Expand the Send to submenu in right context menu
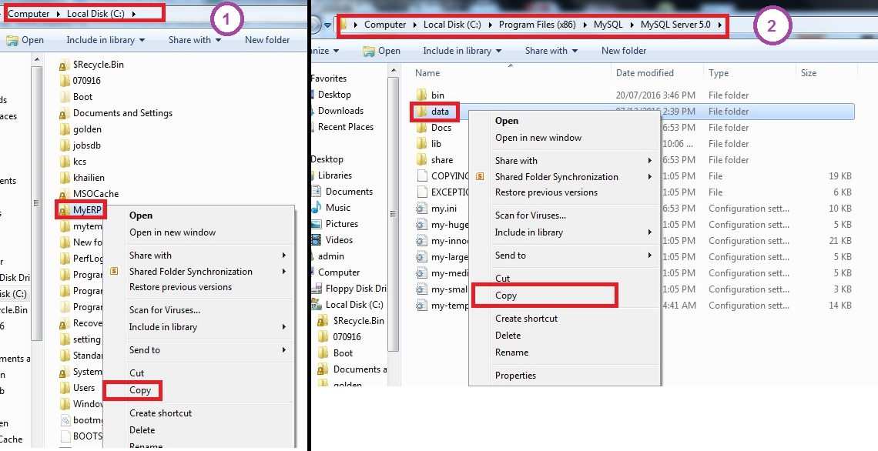878x451 pixels. click(650, 256)
